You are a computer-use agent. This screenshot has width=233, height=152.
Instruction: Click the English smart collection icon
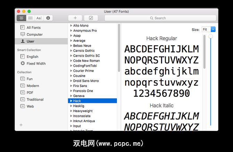23,57
